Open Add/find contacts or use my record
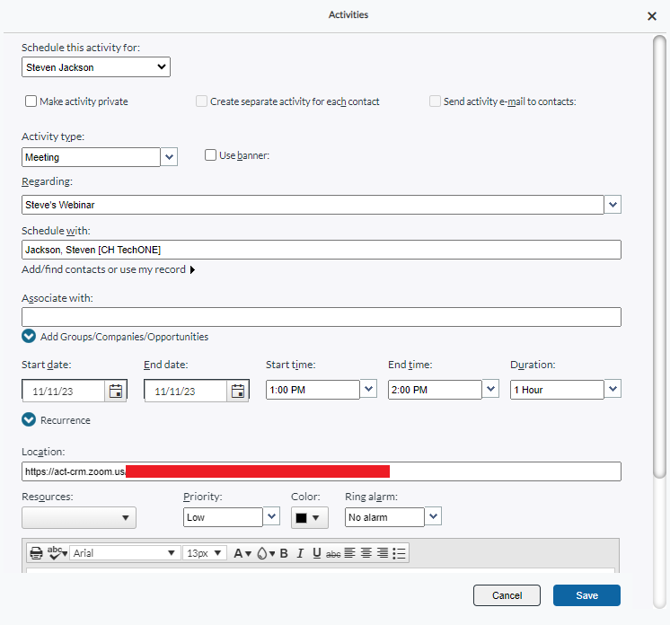 pyautogui.click(x=109, y=269)
